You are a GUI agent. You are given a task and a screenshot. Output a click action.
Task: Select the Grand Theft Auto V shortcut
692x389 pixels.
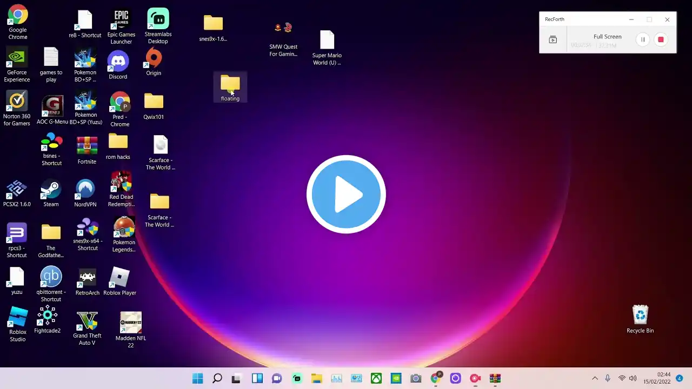(87, 328)
